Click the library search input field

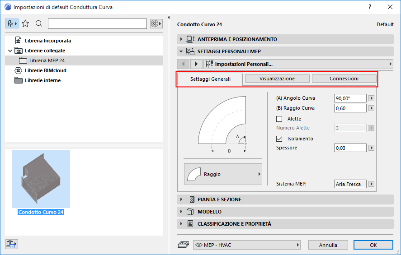[x=97, y=24]
